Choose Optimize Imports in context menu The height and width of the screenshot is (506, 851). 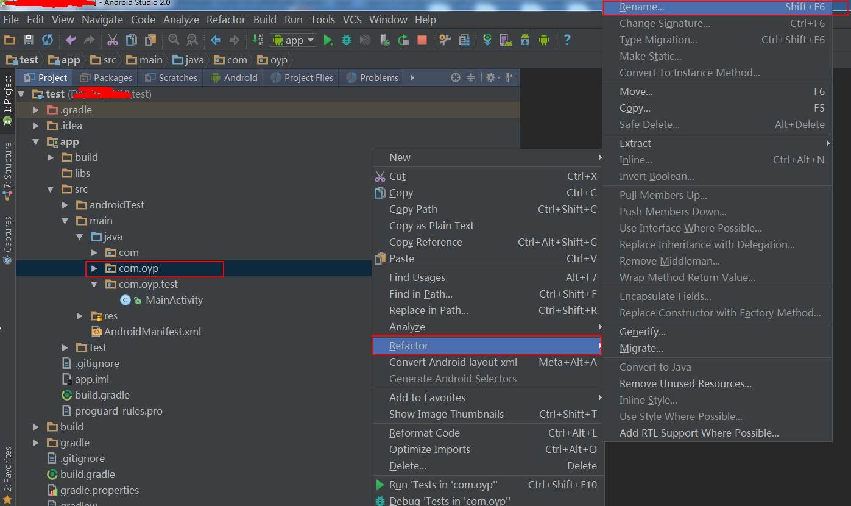(x=487, y=449)
